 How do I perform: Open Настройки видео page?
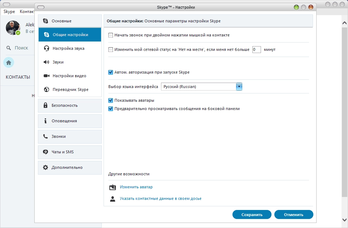click(70, 76)
